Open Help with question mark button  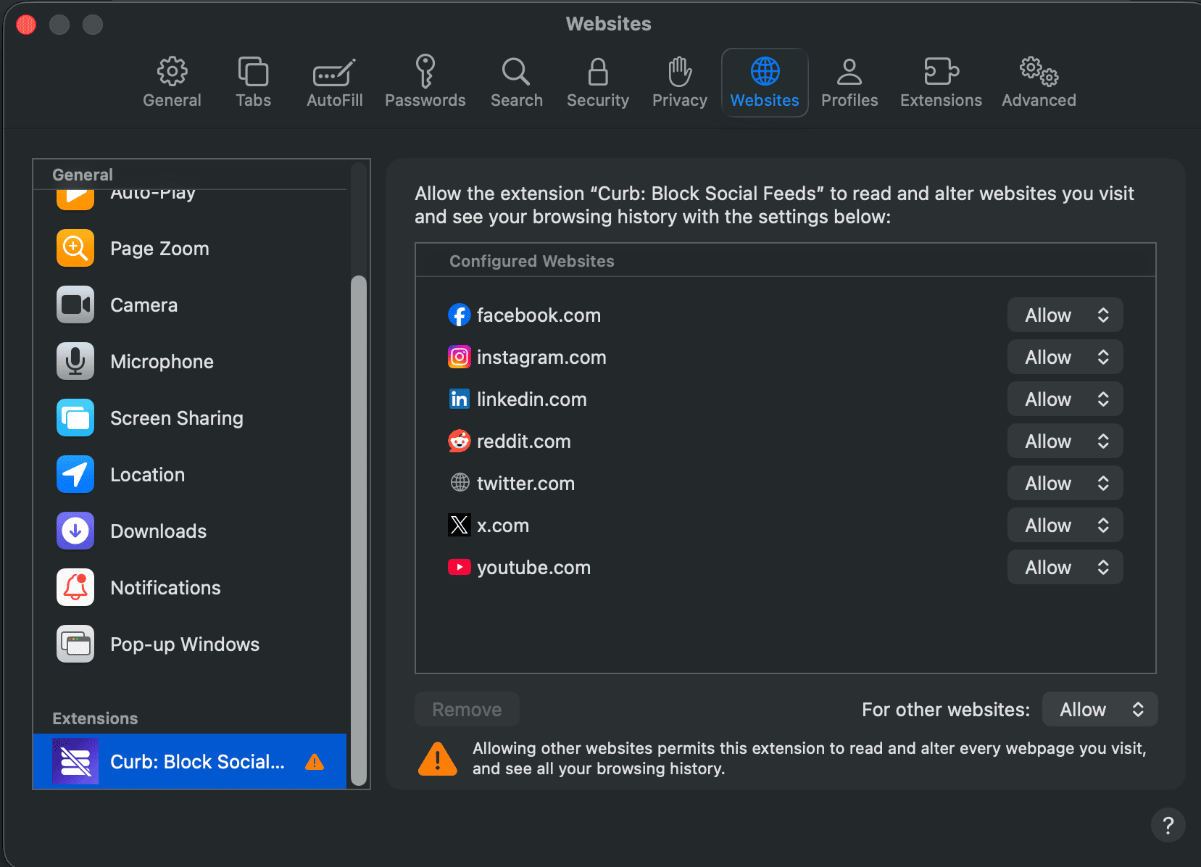pyautogui.click(x=1168, y=825)
